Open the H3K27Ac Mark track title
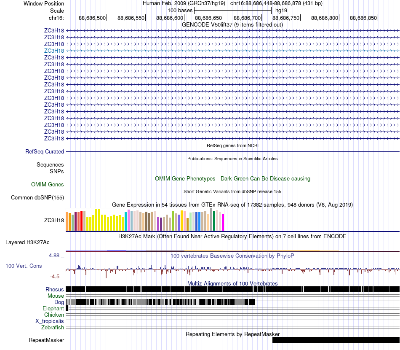This screenshot has width=400, height=350. point(232,236)
